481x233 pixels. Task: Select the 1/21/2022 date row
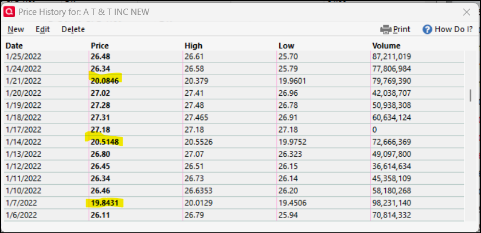tap(234, 81)
